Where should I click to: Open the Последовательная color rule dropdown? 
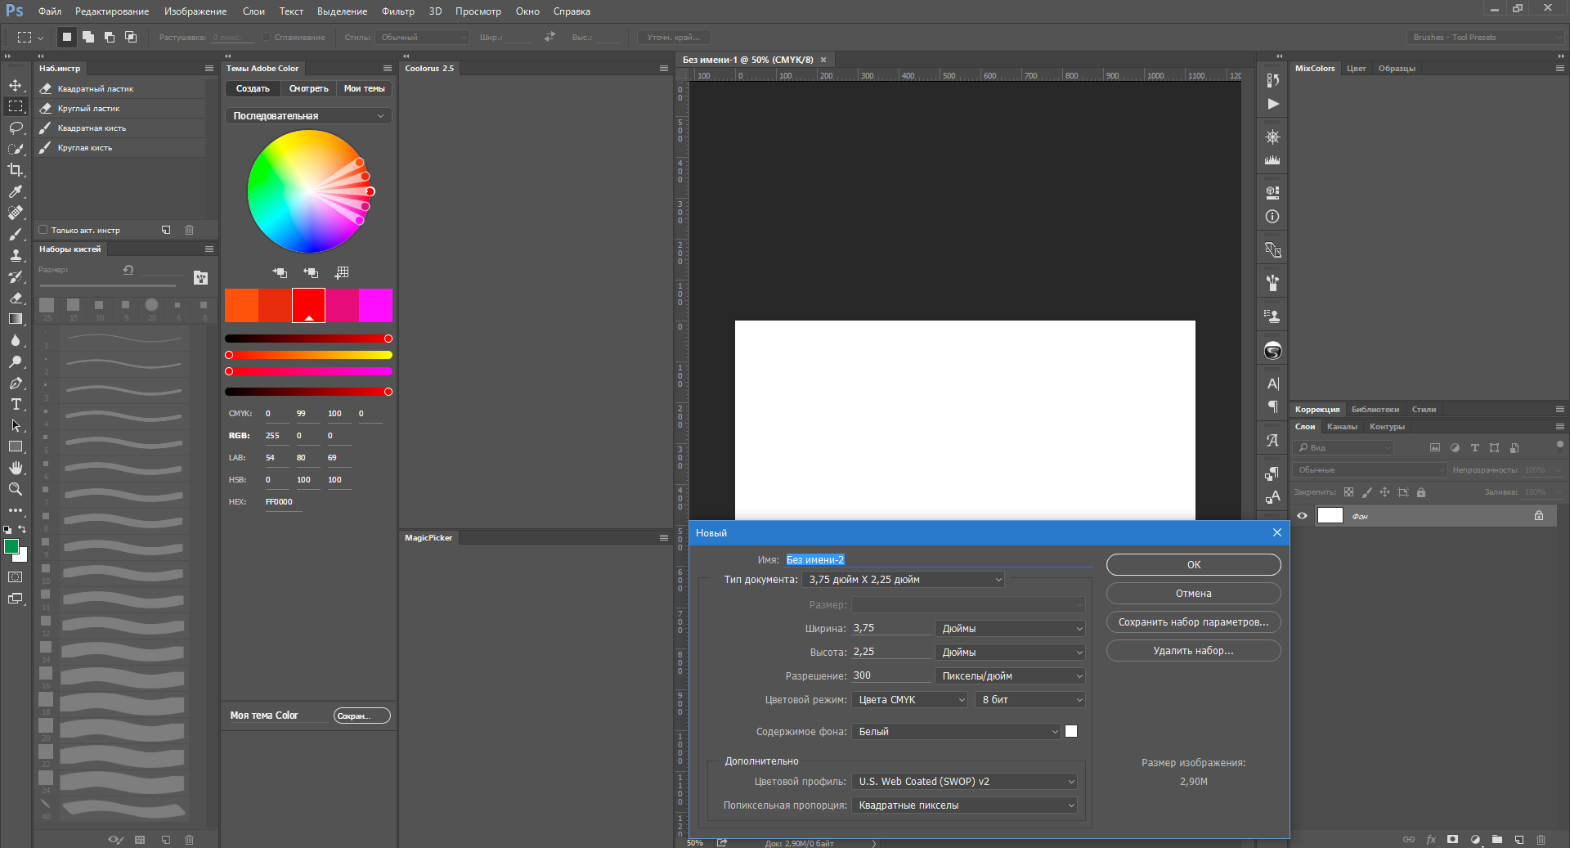coord(308,116)
